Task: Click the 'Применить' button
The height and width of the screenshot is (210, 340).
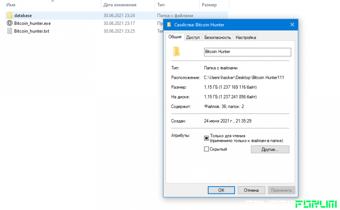Action: point(281,190)
